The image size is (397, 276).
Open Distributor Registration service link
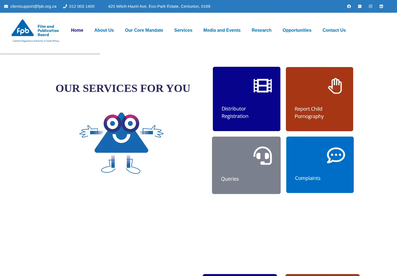pyautogui.click(x=246, y=99)
